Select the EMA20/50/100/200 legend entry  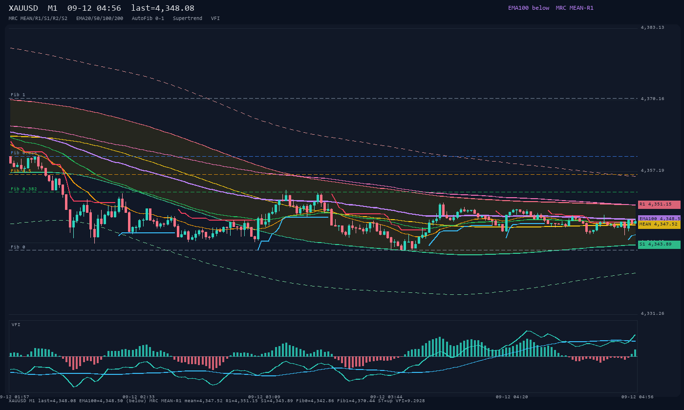(x=100, y=18)
